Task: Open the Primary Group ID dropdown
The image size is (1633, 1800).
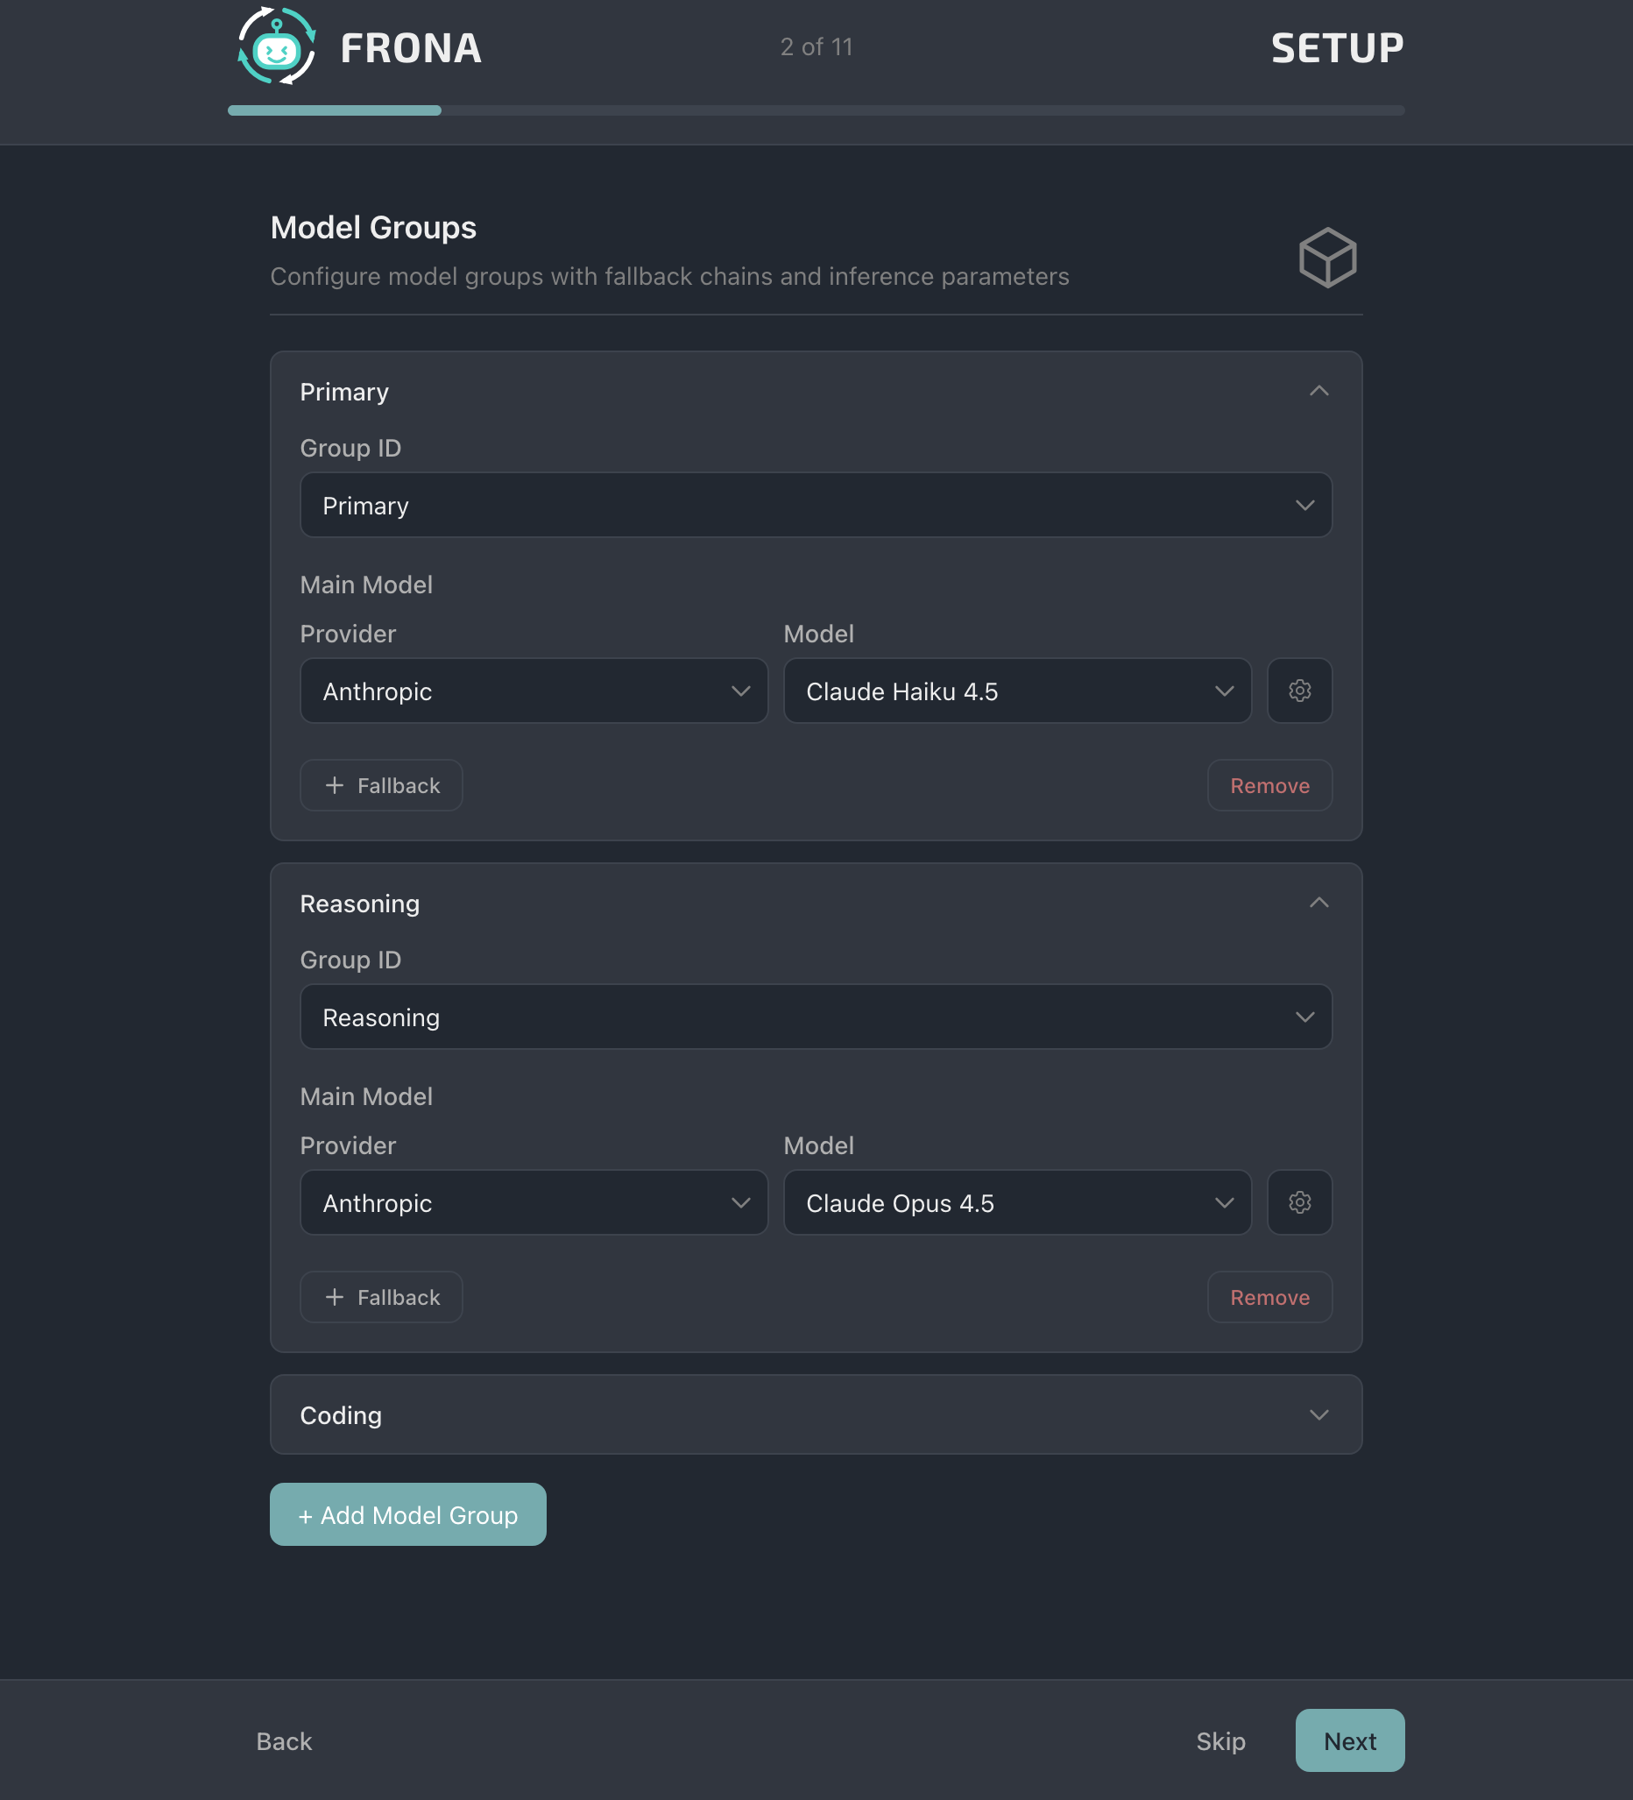Action: pyautogui.click(x=815, y=505)
